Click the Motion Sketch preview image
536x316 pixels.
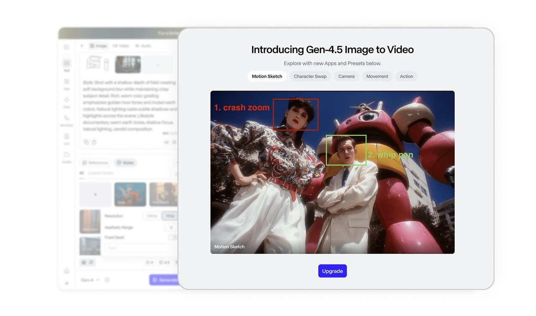[x=332, y=172]
